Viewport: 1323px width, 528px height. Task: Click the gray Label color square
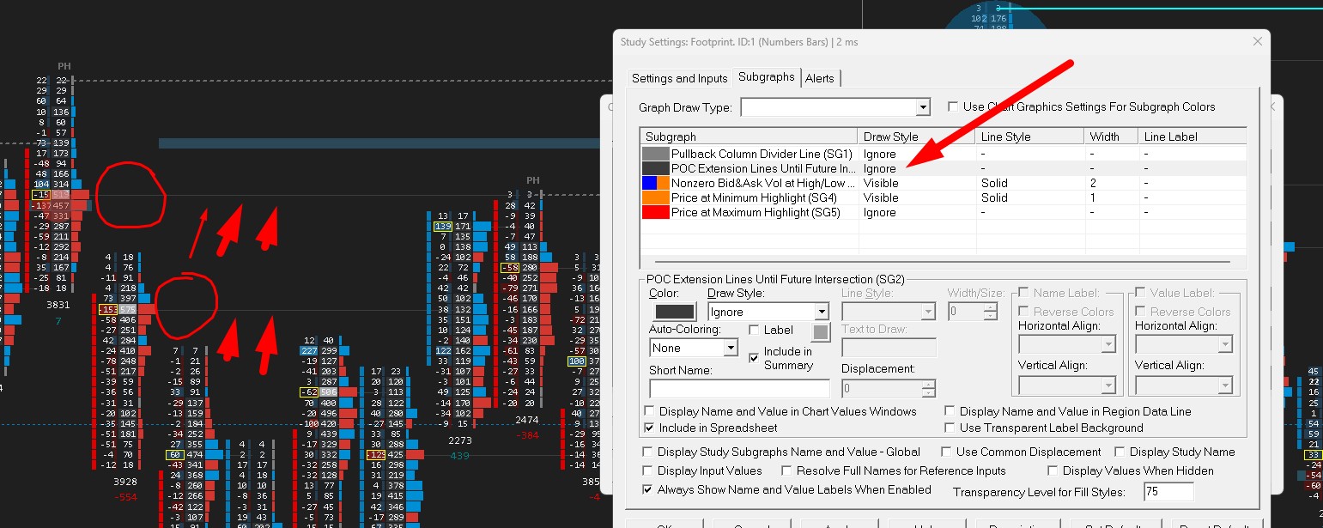point(821,331)
